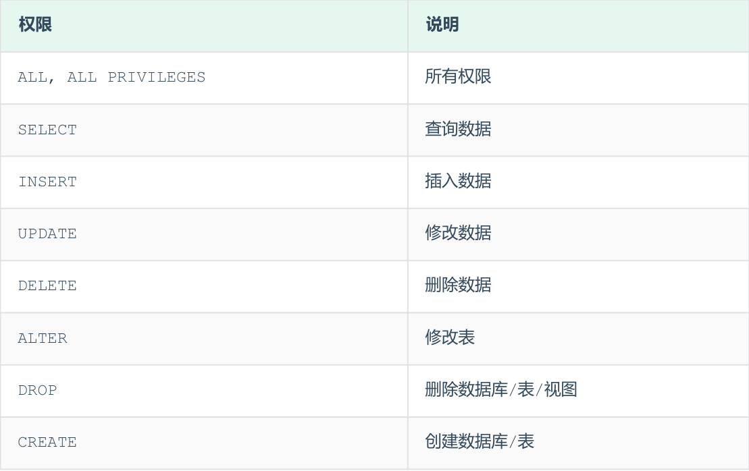The height and width of the screenshot is (471, 749).
Task: Click the 修改表 description text
Action: [x=450, y=337]
